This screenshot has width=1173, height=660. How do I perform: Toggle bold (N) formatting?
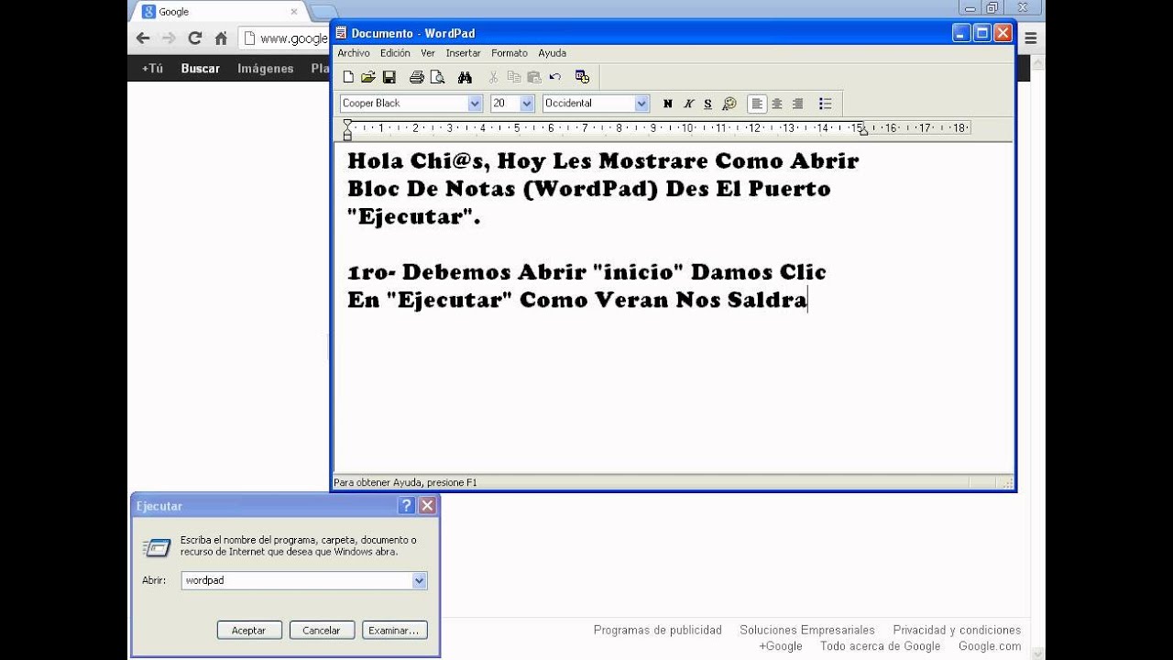[668, 104]
